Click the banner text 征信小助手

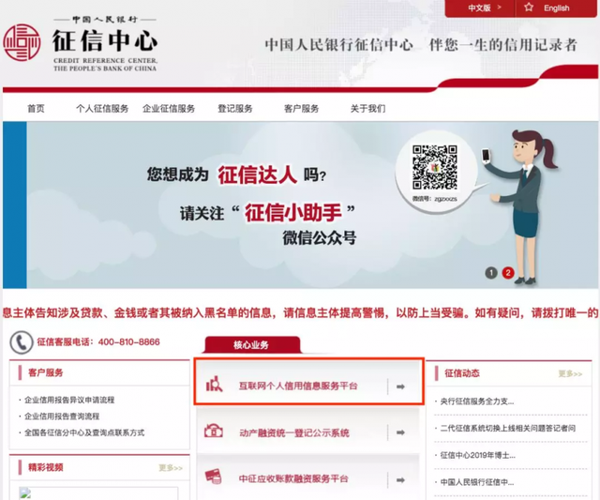coord(292,213)
